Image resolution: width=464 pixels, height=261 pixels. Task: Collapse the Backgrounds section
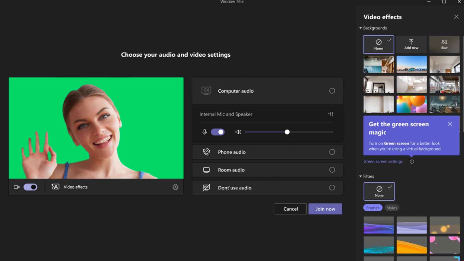point(360,28)
